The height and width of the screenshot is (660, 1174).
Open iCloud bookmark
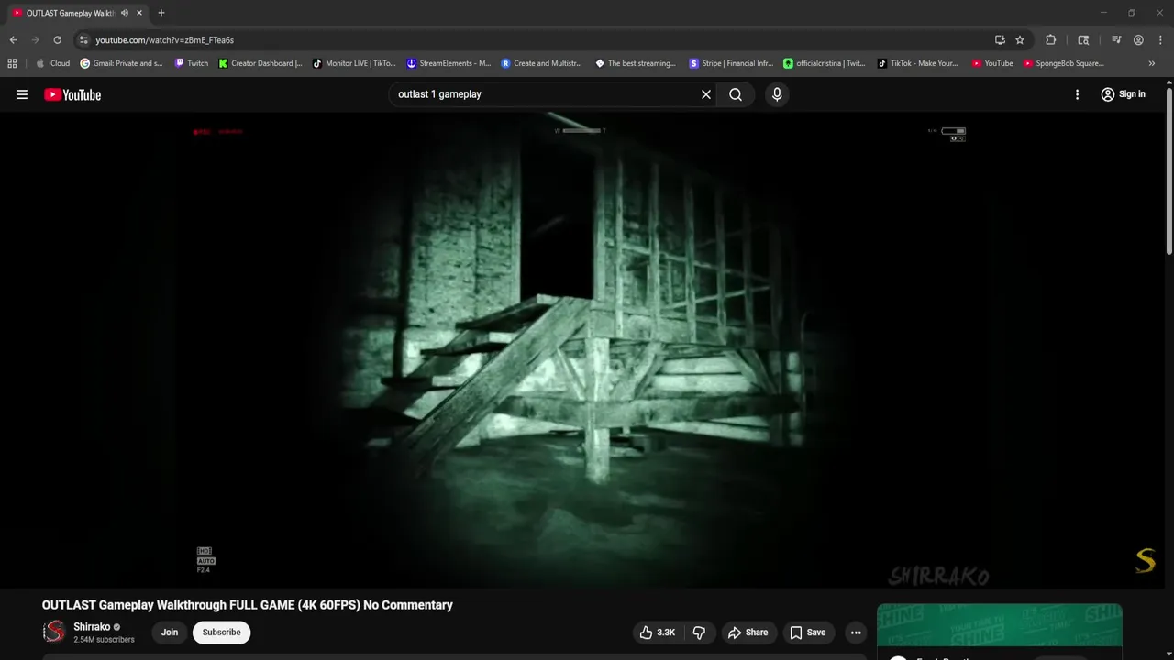(52, 63)
